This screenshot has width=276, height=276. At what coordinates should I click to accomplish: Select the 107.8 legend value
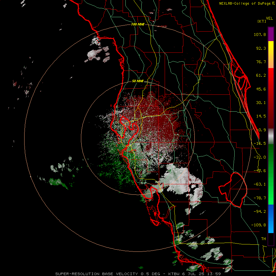pyautogui.click(x=260, y=34)
